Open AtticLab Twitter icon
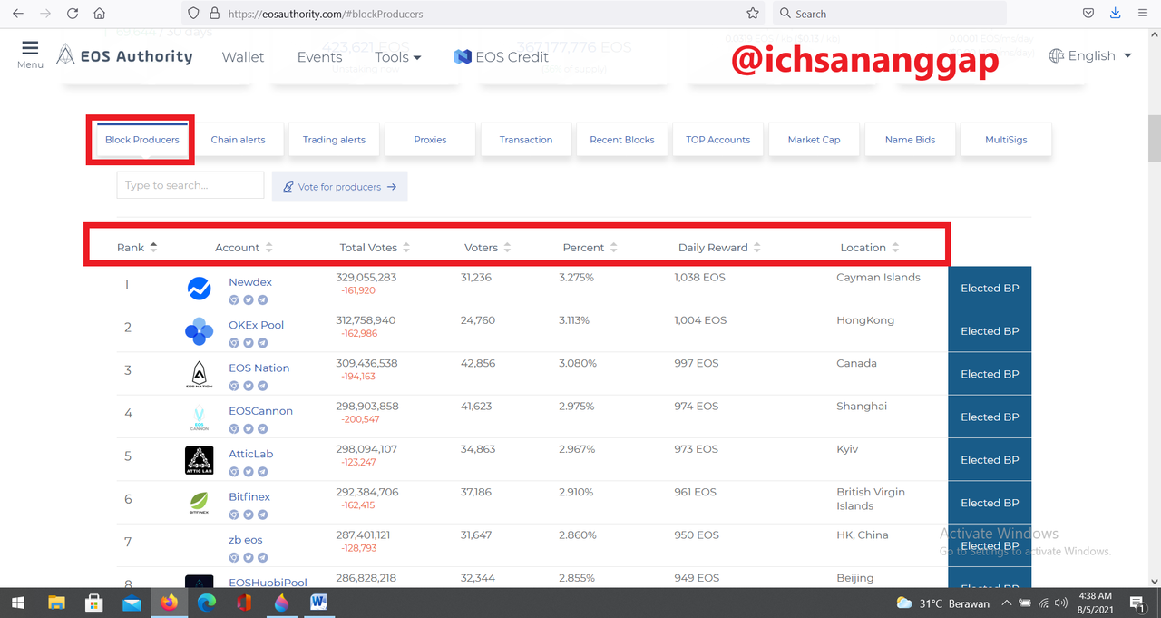1161x618 pixels. (x=248, y=471)
